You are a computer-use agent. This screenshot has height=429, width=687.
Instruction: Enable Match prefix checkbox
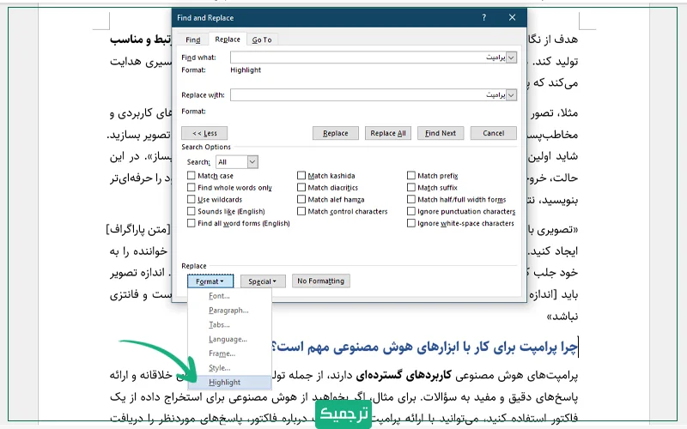pyautogui.click(x=411, y=176)
